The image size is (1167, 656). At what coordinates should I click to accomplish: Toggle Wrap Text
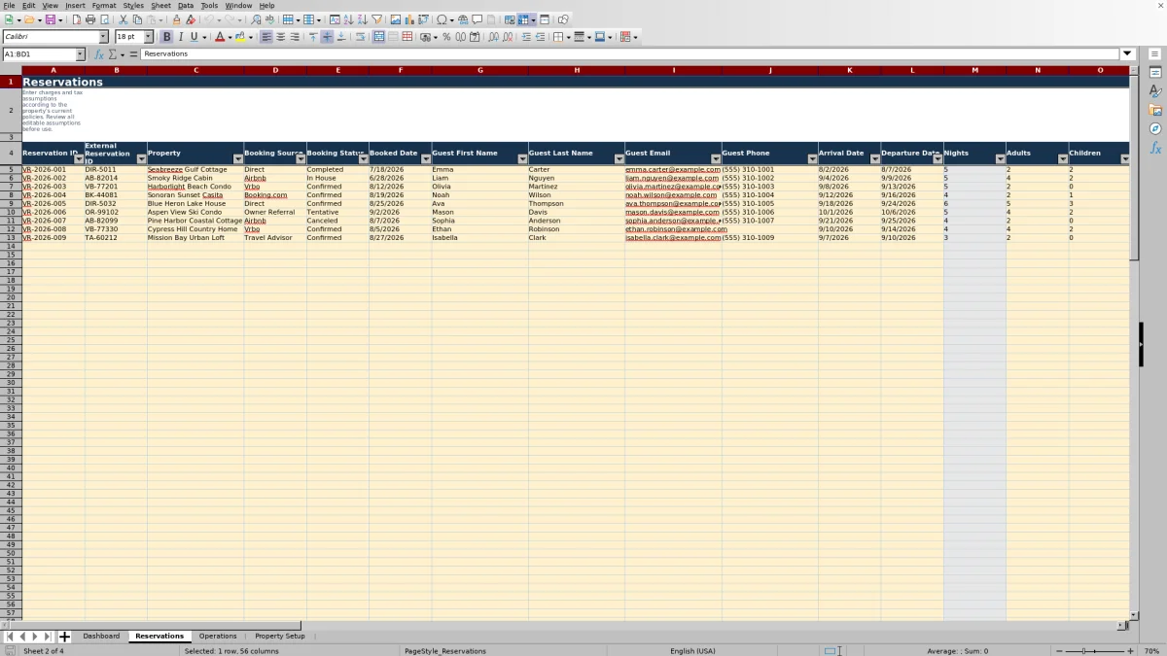coord(360,37)
